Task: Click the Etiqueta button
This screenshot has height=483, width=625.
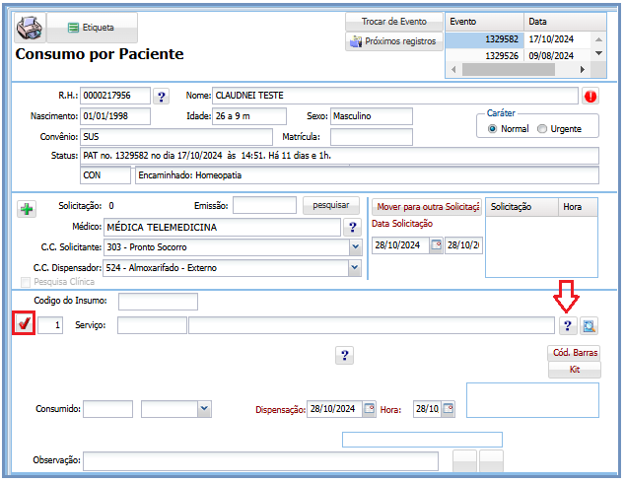Action: pyautogui.click(x=91, y=28)
